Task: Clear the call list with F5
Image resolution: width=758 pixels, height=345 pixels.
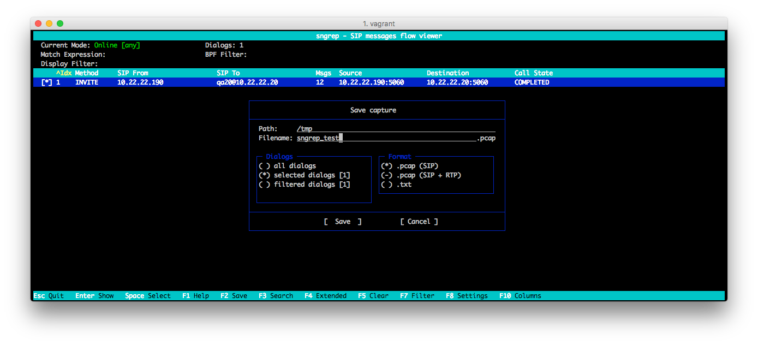Action: coord(373,295)
